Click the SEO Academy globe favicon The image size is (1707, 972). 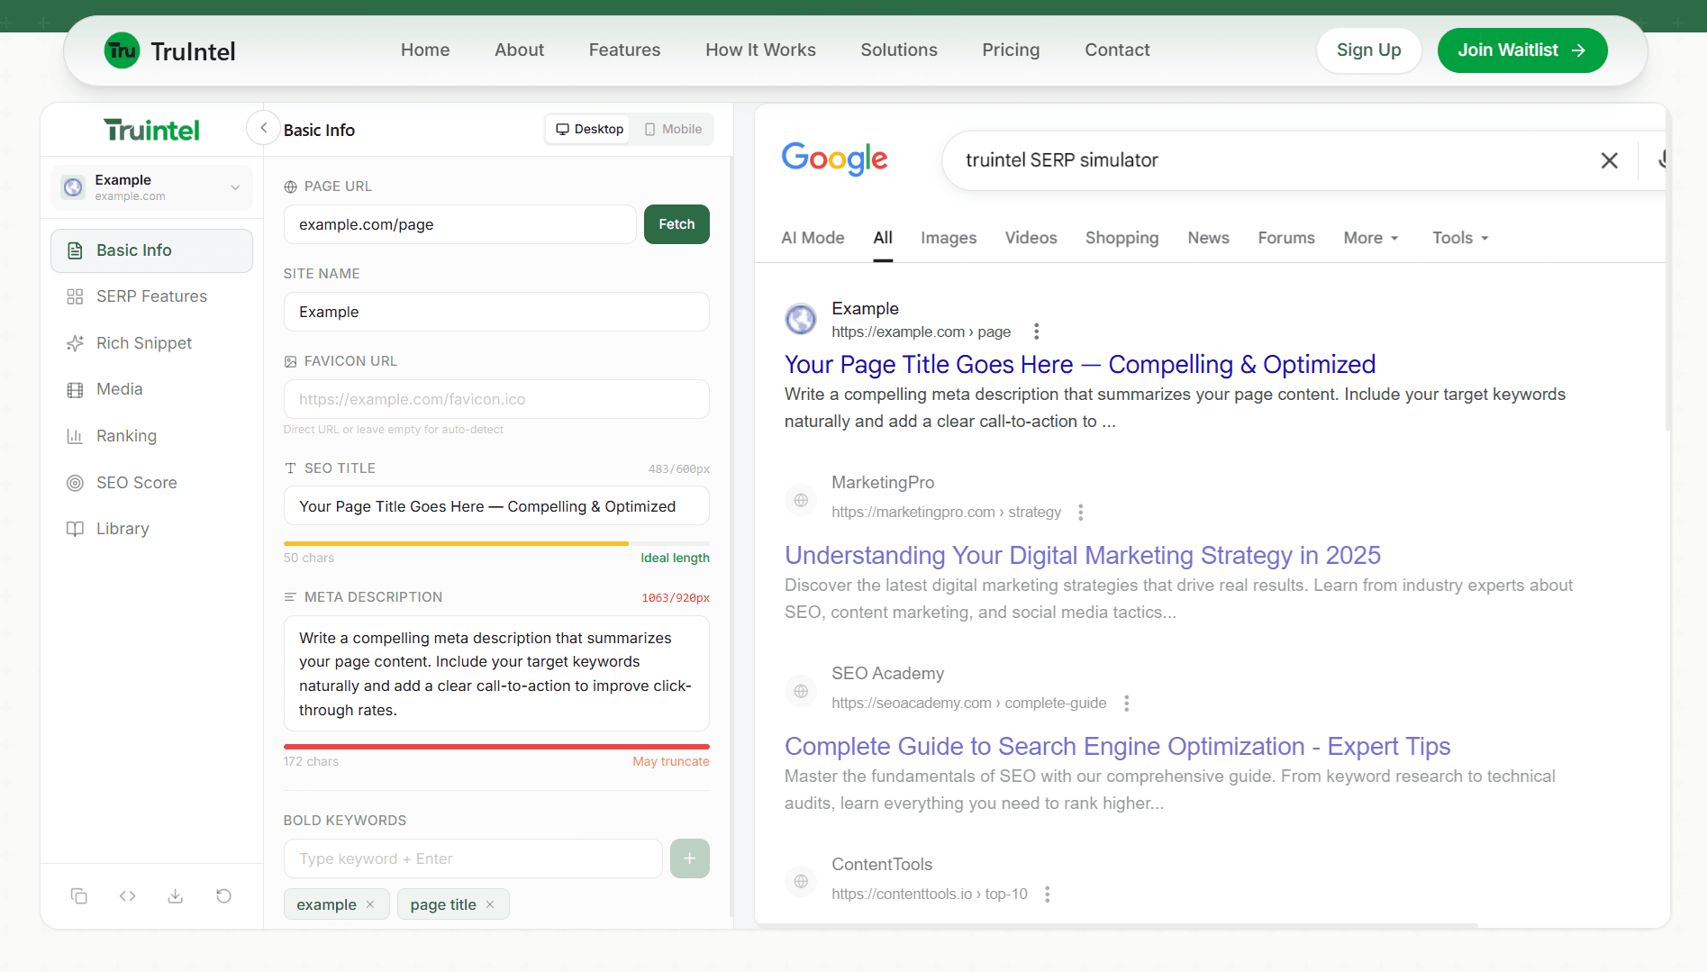[801, 691]
